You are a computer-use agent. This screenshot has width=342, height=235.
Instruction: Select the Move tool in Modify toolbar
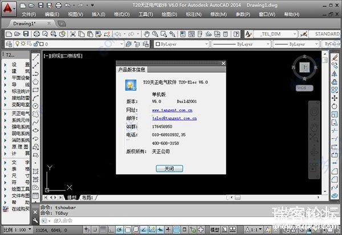[x=335, y=98]
